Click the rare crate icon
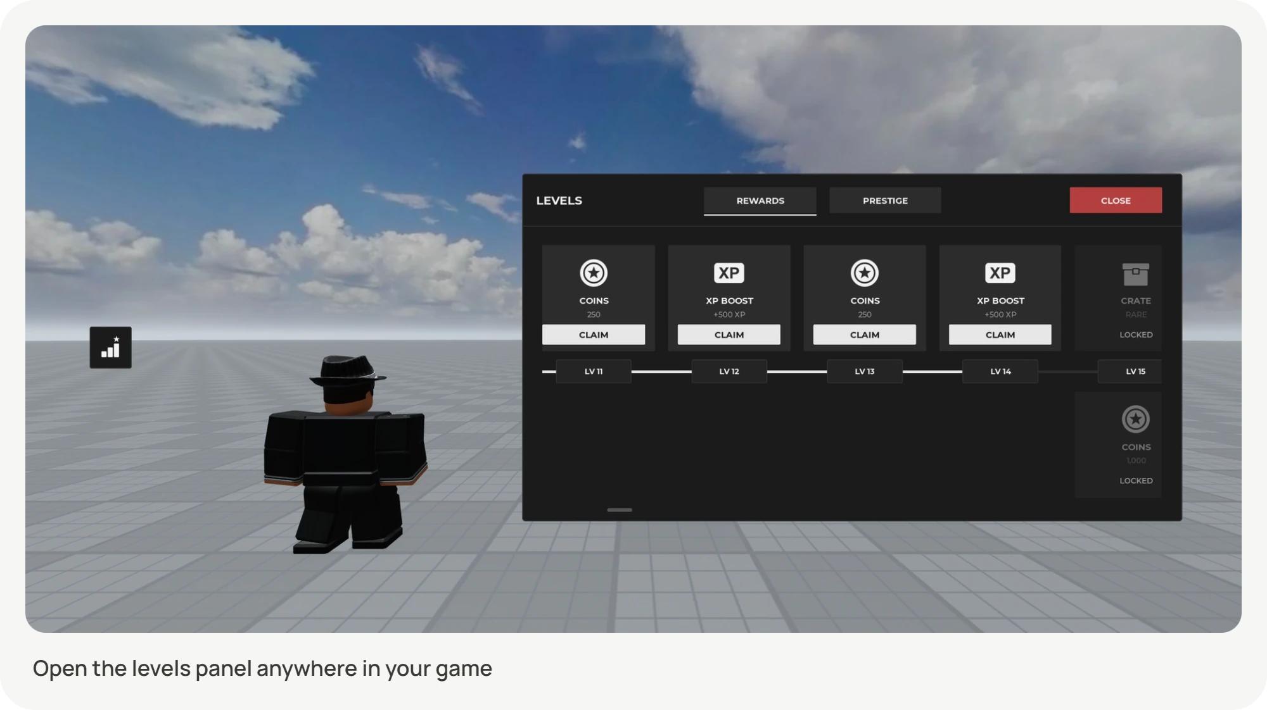Screen dimensions: 1267x710 pyautogui.click(x=1136, y=275)
